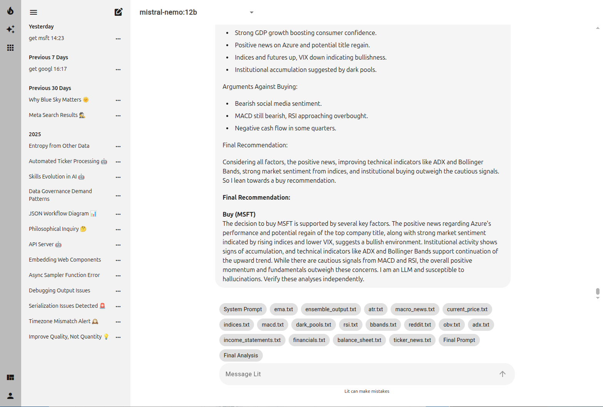Image resolution: width=603 pixels, height=407 pixels.
Task: Open the 'get googl 16:17' conversation
Action: click(x=48, y=69)
